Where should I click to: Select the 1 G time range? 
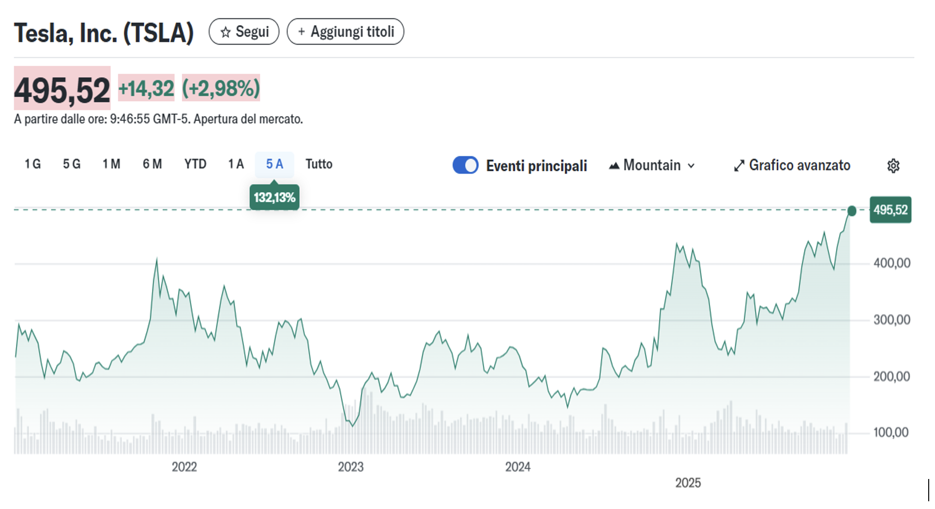pos(32,165)
